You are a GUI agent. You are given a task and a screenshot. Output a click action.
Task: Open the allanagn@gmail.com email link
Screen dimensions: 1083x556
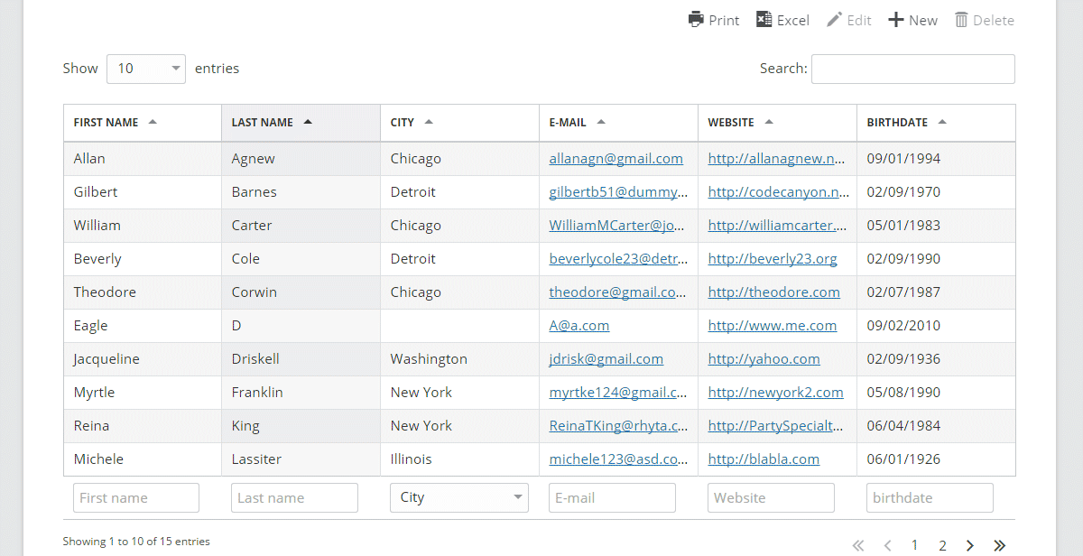point(616,159)
